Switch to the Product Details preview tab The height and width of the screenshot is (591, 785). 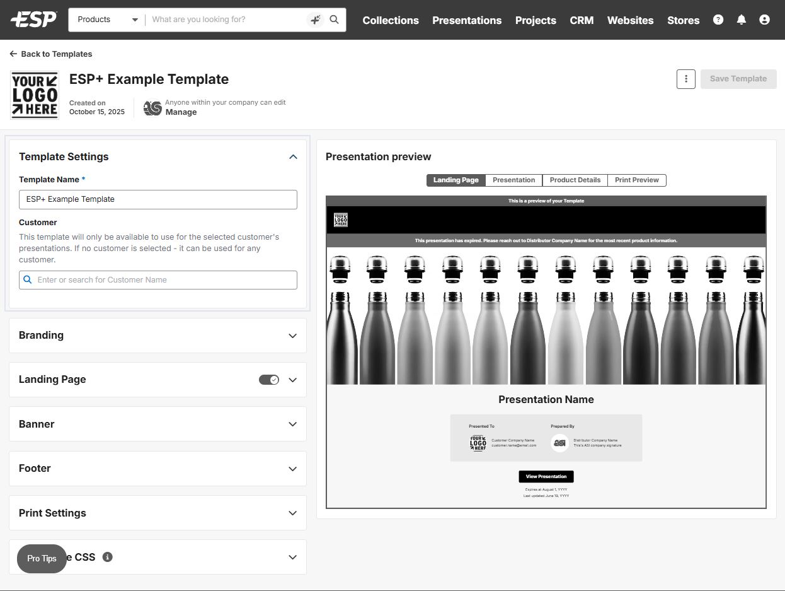(x=575, y=180)
